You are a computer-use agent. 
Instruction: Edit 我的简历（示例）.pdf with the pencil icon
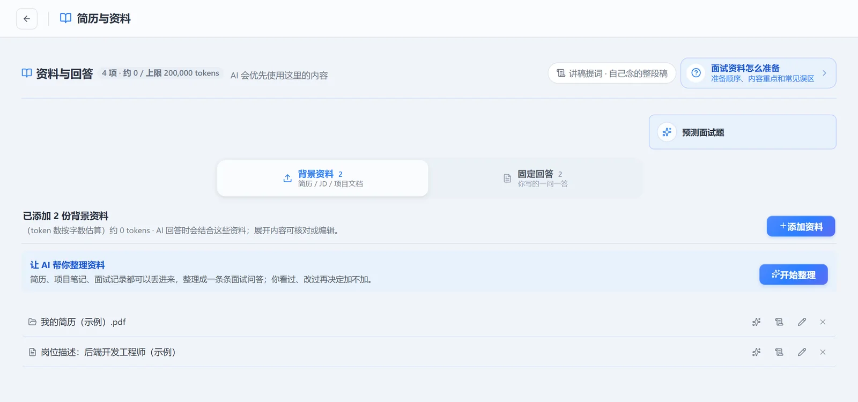[x=802, y=322]
